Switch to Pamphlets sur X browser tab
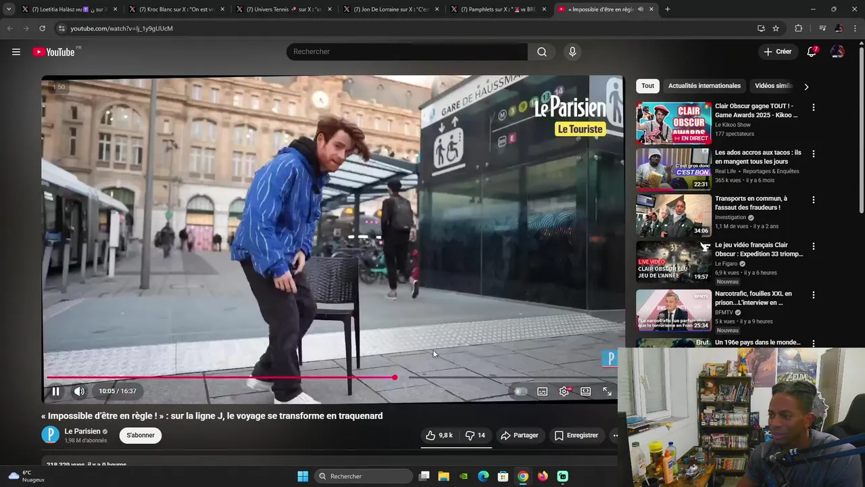The image size is (865, 487). point(498,9)
